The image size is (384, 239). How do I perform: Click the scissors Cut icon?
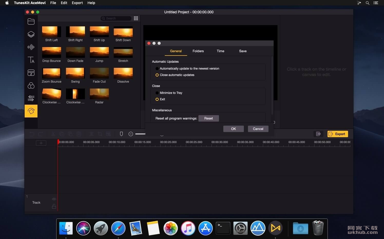coord(53,134)
